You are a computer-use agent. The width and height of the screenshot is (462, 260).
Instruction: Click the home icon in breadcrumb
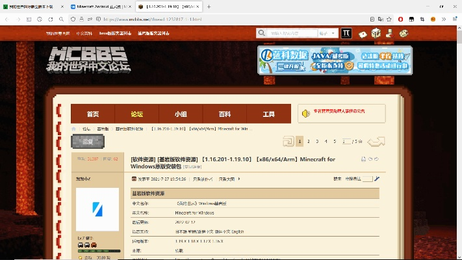click(75, 129)
